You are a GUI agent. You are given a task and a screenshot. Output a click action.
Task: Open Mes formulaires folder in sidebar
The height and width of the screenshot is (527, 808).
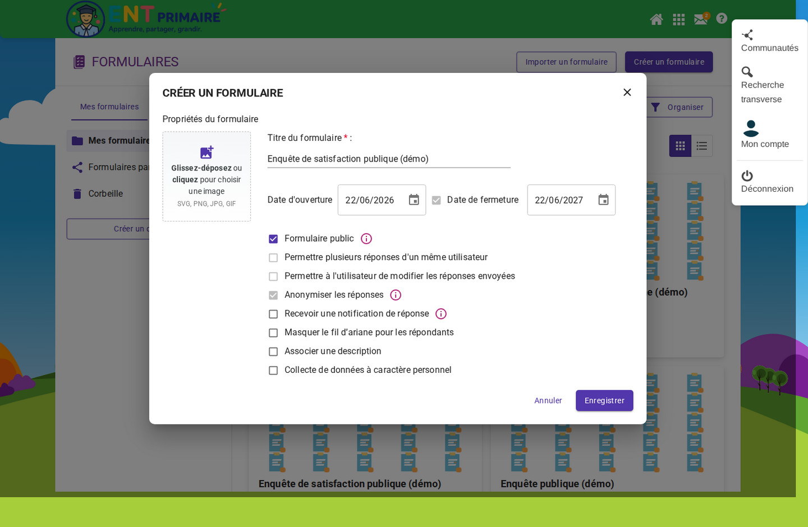pos(108,141)
